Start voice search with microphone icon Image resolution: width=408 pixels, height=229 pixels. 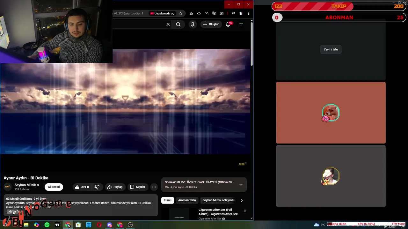pos(193,24)
